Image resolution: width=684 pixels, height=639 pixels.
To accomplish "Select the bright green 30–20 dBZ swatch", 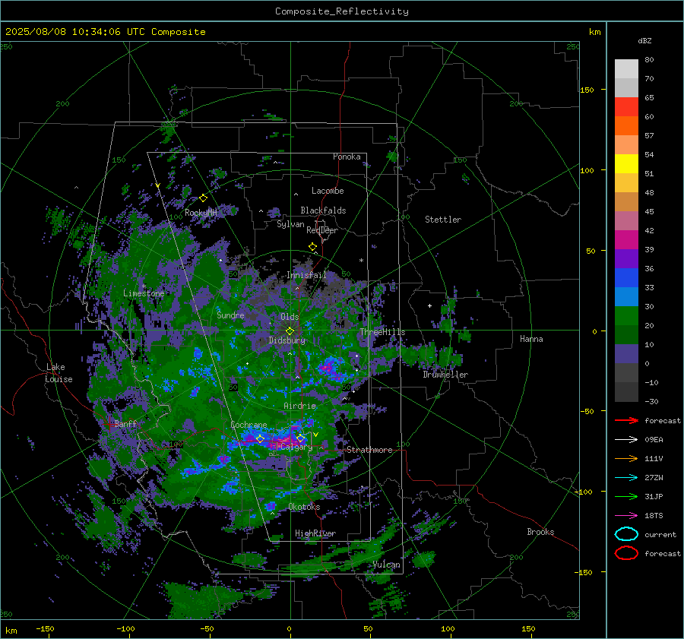I will click(x=626, y=316).
